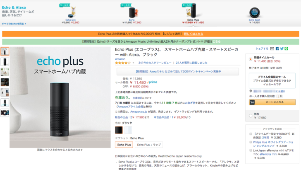Viewport: 301px width, 170px height.
Task: Click the delivery location pin icon
Action: point(251,91)
